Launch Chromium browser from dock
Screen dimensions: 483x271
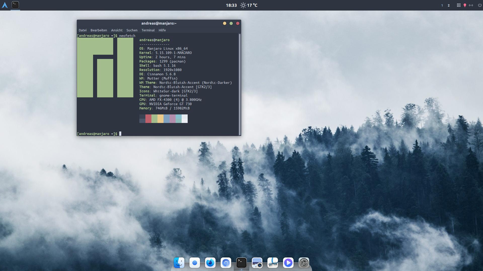pos(226,263)
